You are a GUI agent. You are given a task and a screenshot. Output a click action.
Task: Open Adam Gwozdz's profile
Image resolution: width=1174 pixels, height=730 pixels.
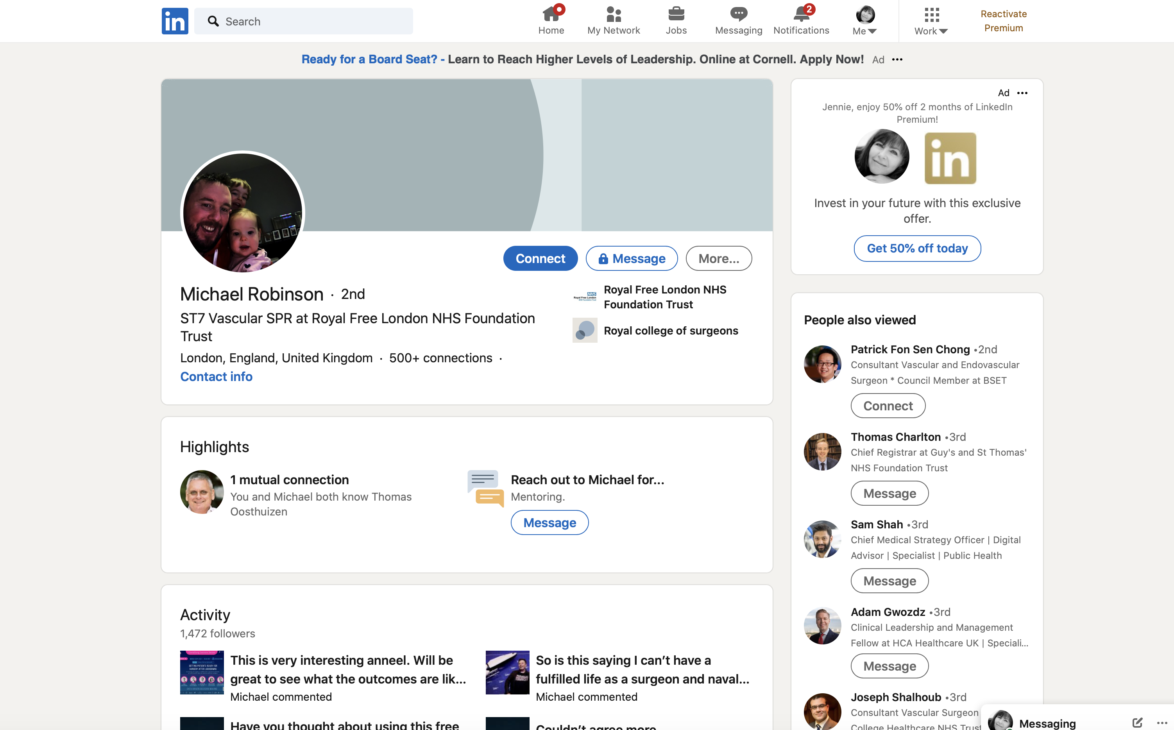[888, 612]
